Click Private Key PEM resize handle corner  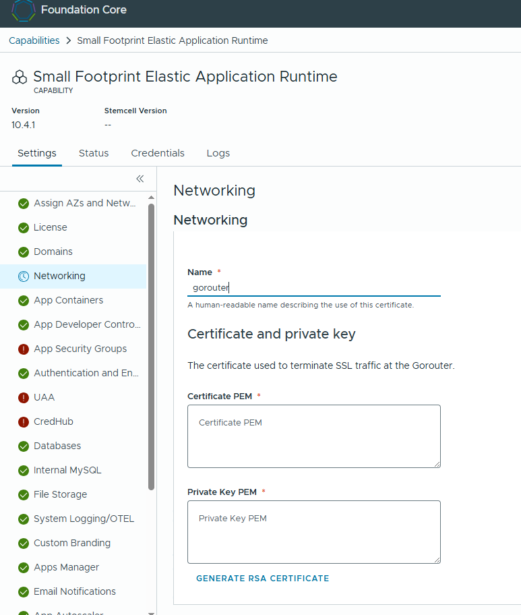point(437,560)
